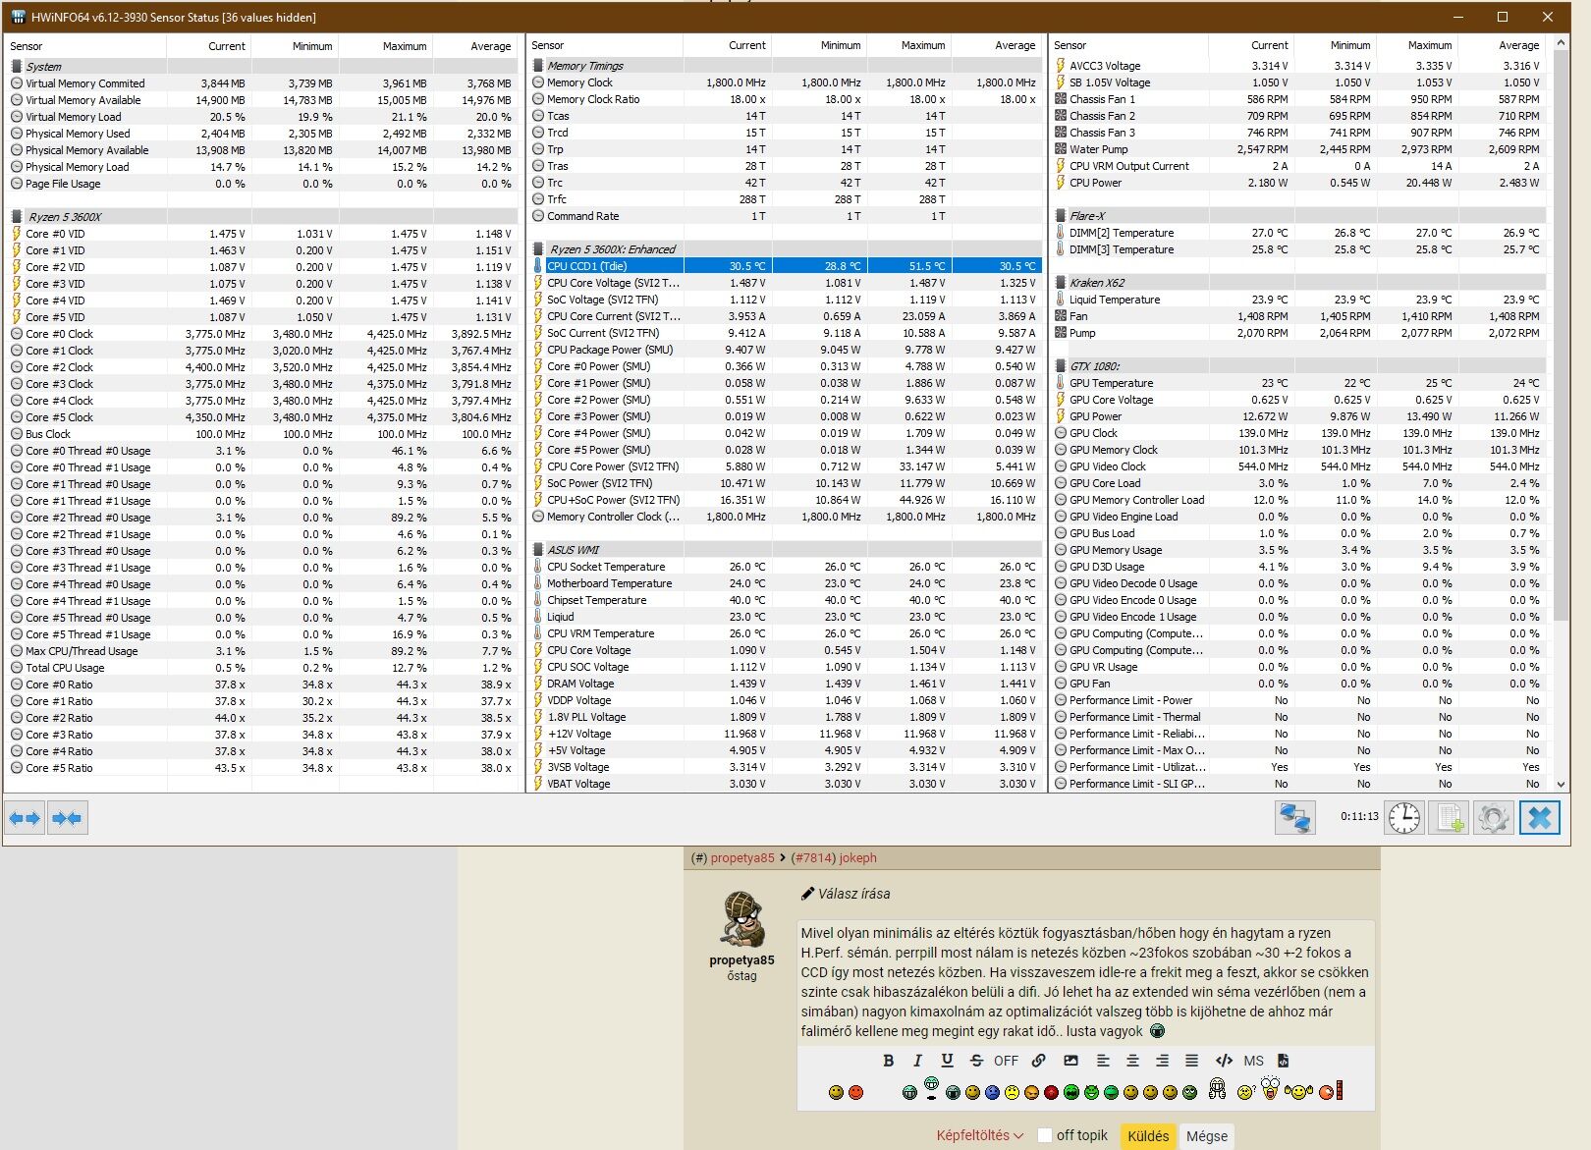Insert the dark red smiley emoticon

[1051, 1092]
